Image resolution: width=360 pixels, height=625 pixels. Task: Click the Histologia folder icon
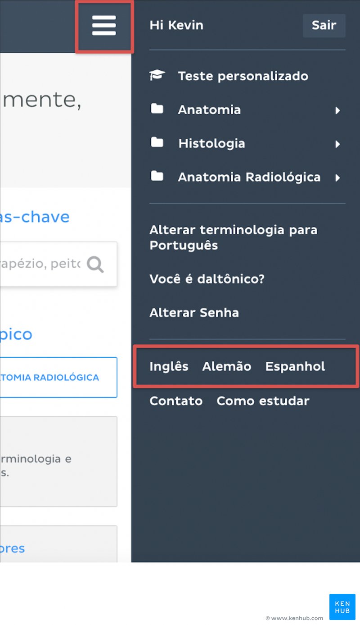157,142
